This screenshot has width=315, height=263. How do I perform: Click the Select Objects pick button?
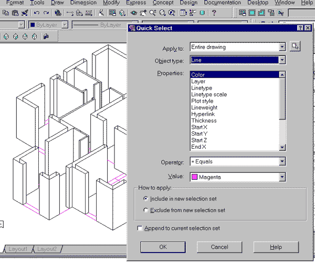point(296,47)
